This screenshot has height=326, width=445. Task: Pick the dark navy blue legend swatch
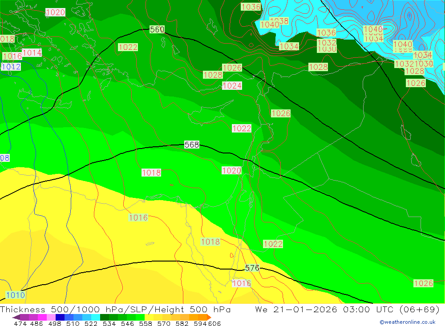pyautogui.click(x=59, y=317)
